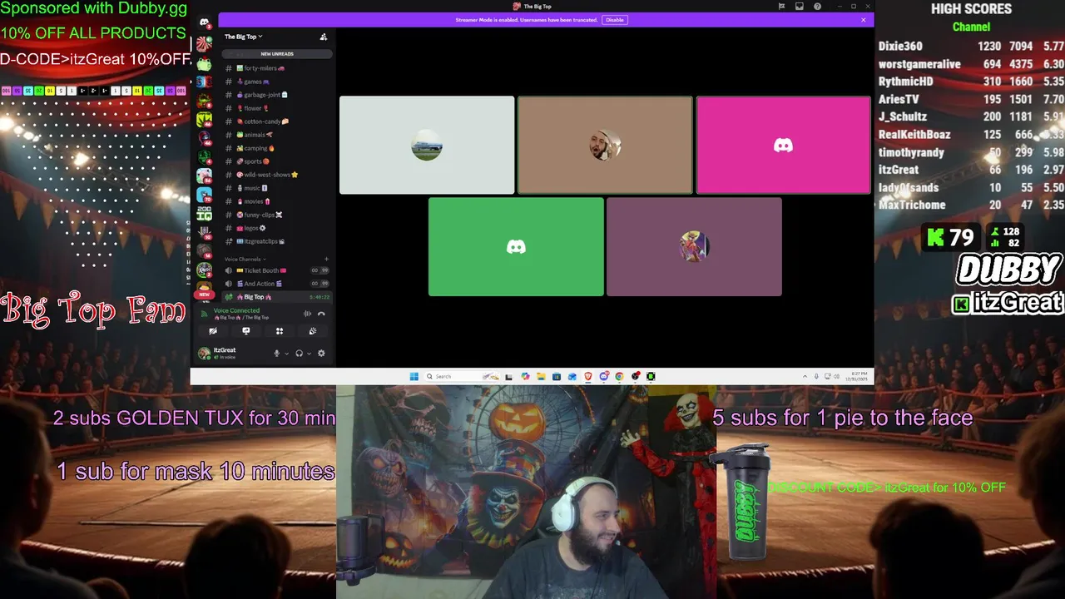Open the cotton-candy channel
Viewport: 1065px width, 599px height.
click(x=276, y=121)
